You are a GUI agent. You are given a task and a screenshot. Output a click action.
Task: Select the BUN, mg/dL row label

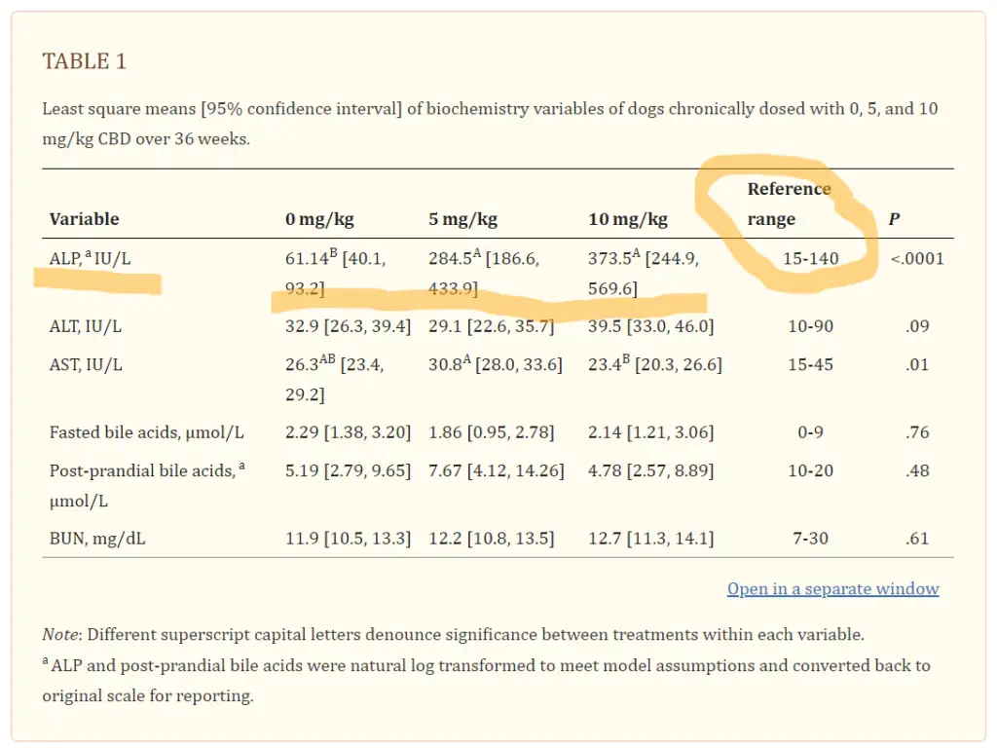(x=97, y=538)
